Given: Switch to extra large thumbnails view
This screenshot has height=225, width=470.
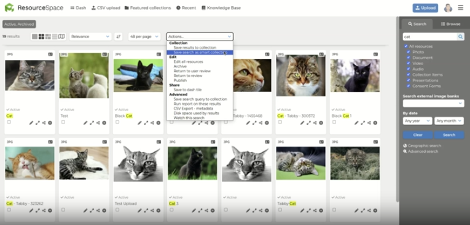Looking at the screenshot, I should (35, 37).
